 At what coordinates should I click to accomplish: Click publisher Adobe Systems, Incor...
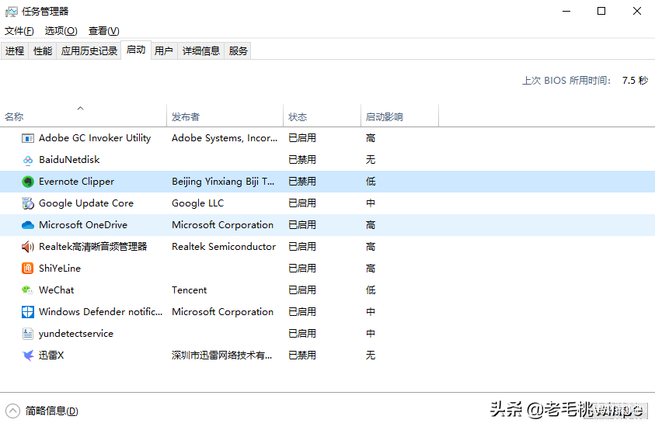tap(225, 138)
